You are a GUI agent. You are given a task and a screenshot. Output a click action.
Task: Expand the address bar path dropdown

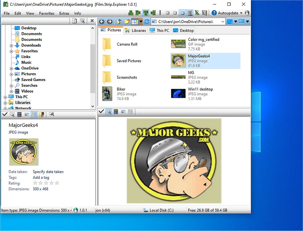coord(223,22)
